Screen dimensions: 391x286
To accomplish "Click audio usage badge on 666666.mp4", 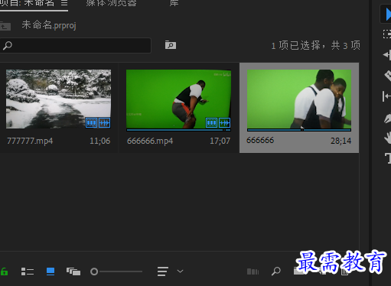I will [224, 123].
